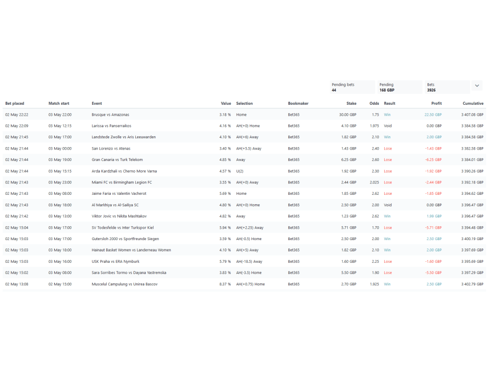Click the AH(+0.75) Home selection cell
This screenshot has height=369, width=492.
[x=250, y=284]
